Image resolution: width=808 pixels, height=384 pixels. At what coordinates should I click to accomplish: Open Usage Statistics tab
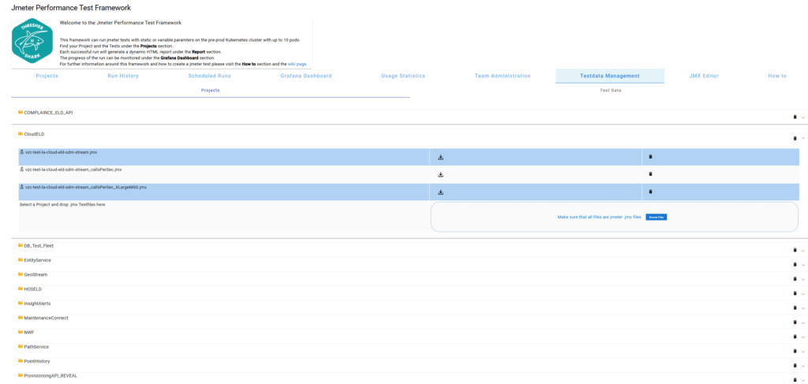403,76
